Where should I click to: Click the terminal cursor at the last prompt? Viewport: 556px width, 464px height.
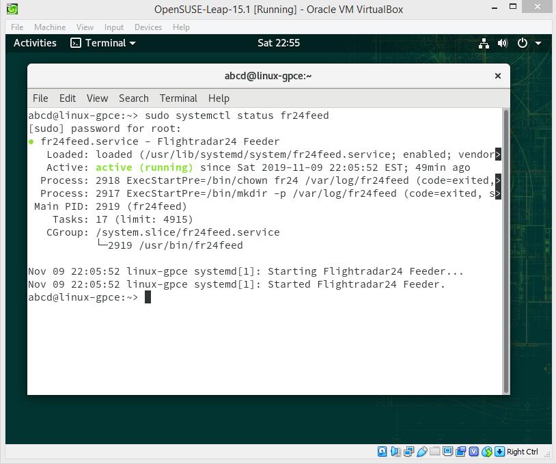tap(148, 297)
